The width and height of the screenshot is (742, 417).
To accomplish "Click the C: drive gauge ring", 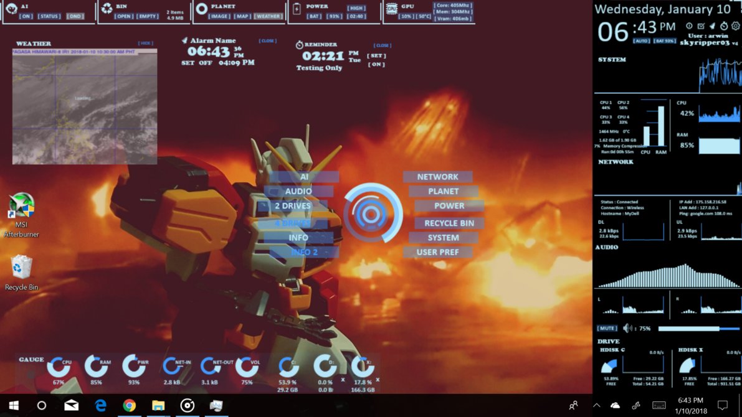I will (x=288, y=367).
